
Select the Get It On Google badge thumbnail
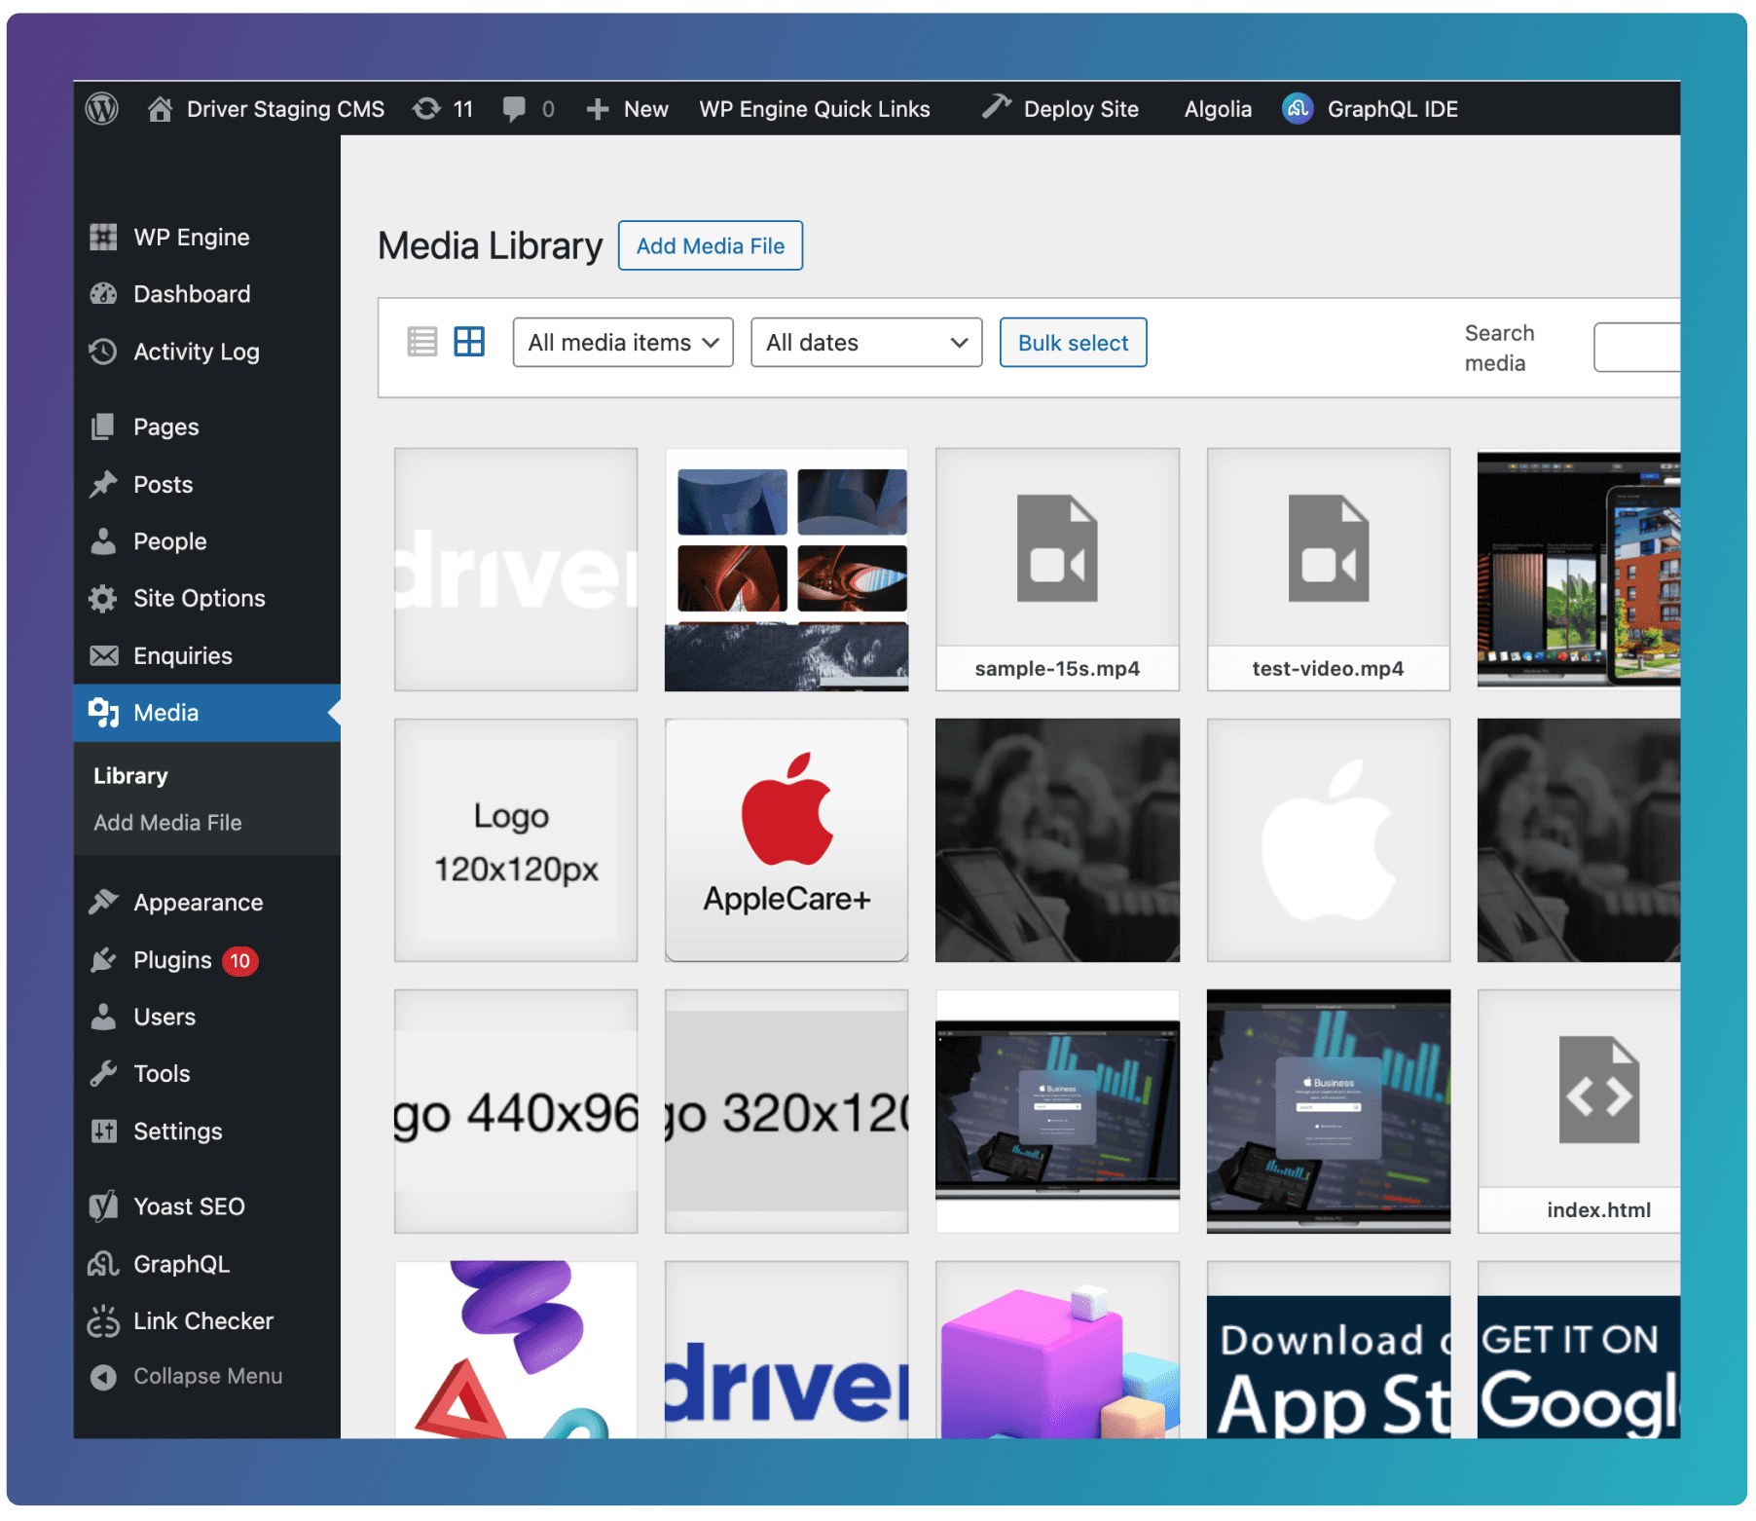coord(1579,1350)
